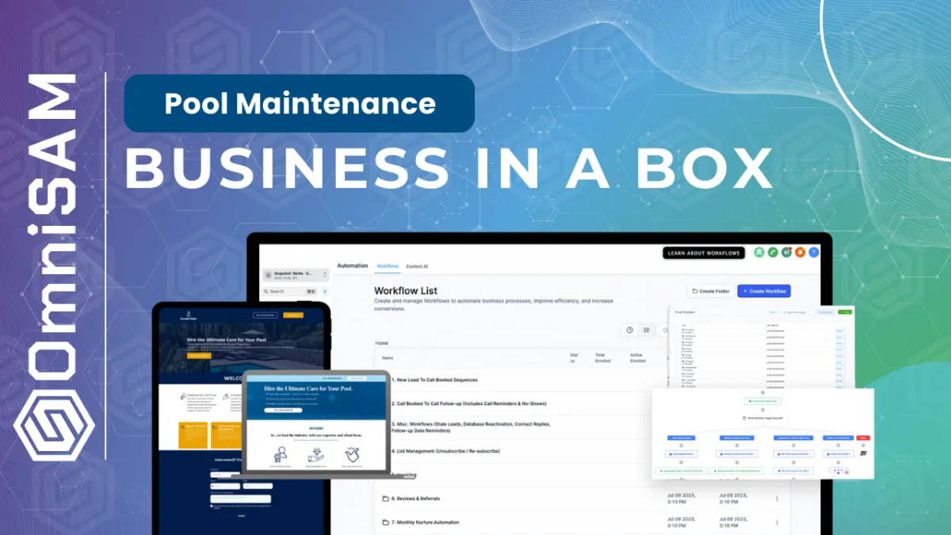Open the Snapshot account switcher dropdown
951x535 pixels.
click(x=297, y=275)
